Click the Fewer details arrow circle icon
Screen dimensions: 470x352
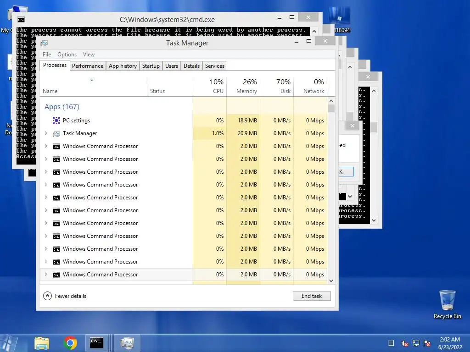coord(47,296)
